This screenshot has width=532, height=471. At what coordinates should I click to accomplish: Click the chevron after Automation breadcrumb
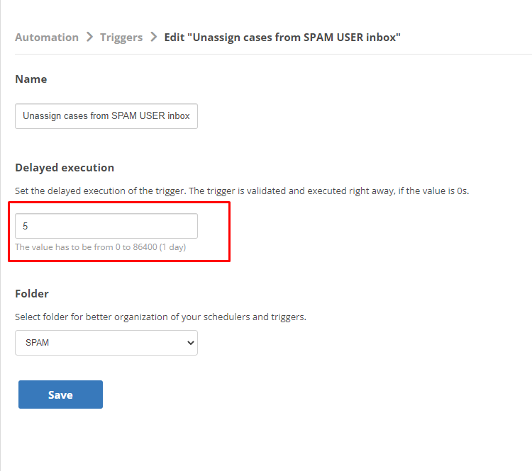tap(89, 37)
